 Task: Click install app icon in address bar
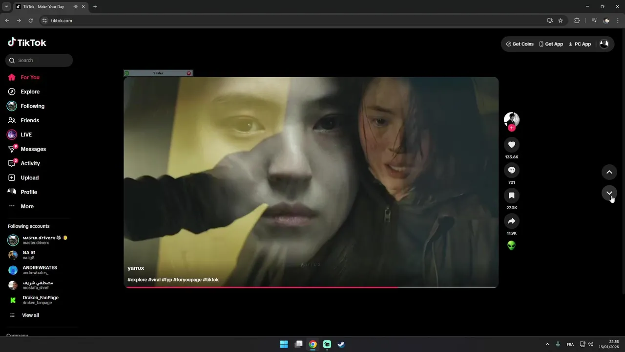click(550, 21)
